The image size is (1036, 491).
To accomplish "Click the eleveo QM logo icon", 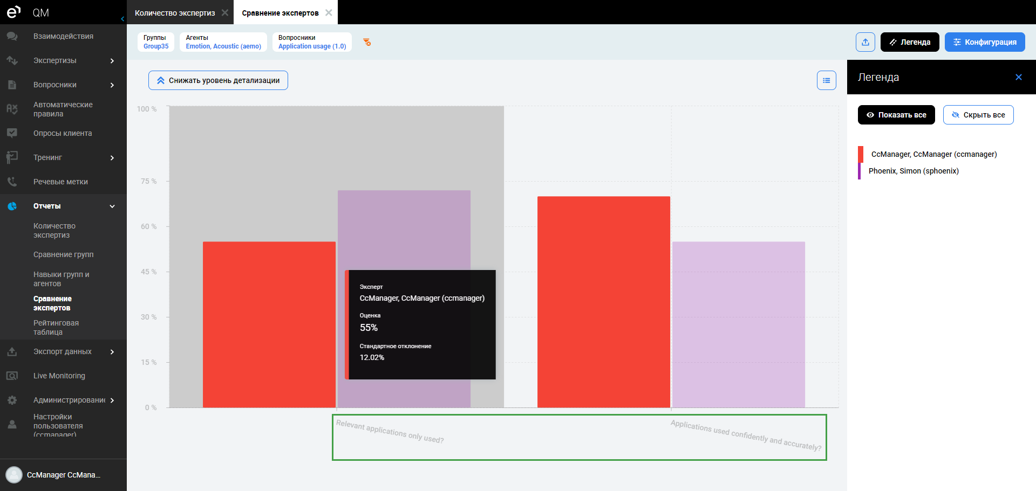I will click(13, 12).
